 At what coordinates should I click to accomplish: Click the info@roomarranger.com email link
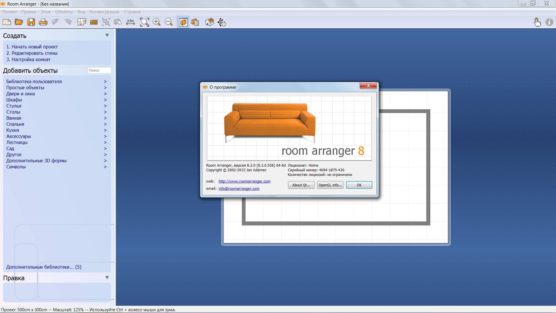coord(239,188)
